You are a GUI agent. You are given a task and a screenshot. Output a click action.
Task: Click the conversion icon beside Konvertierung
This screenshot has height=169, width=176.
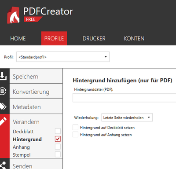pyautogui.click(x=3, y=91)
